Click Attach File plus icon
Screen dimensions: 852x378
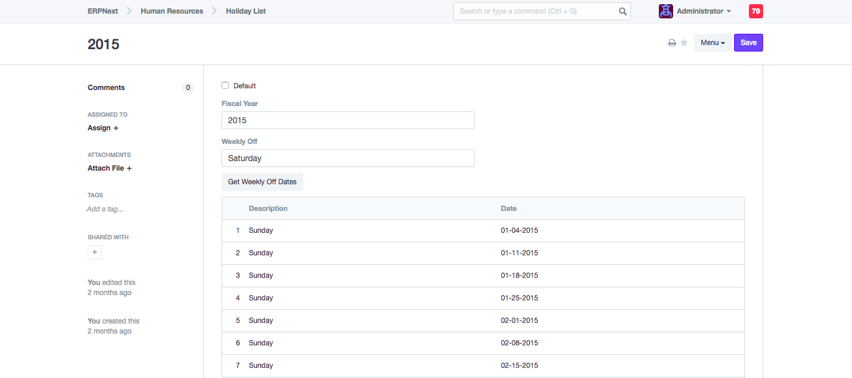click(129, 168)
